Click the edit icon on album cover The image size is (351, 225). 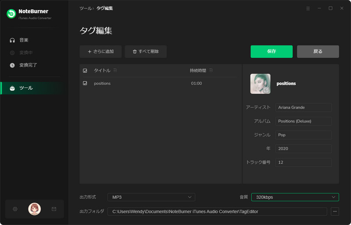(x=266, y=90)
